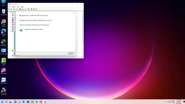Image resolution: width=185 pixels, height=104 pixels.
Task: Open the ENG IN language indicator
Action: [x=173, y=102]
